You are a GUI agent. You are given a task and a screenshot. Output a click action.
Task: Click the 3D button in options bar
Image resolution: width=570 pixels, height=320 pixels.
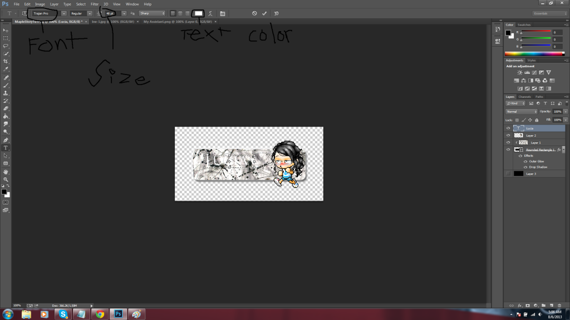(x=276, y=13)
